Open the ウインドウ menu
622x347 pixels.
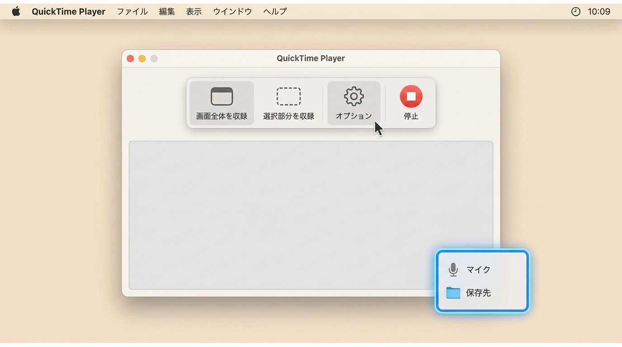(232, 12)
